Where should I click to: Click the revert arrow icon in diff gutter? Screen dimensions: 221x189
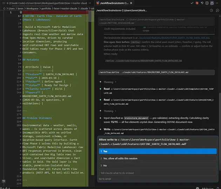point(4,181)
